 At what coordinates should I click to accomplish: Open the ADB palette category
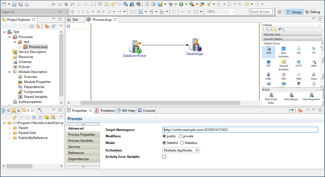(268, 50)
